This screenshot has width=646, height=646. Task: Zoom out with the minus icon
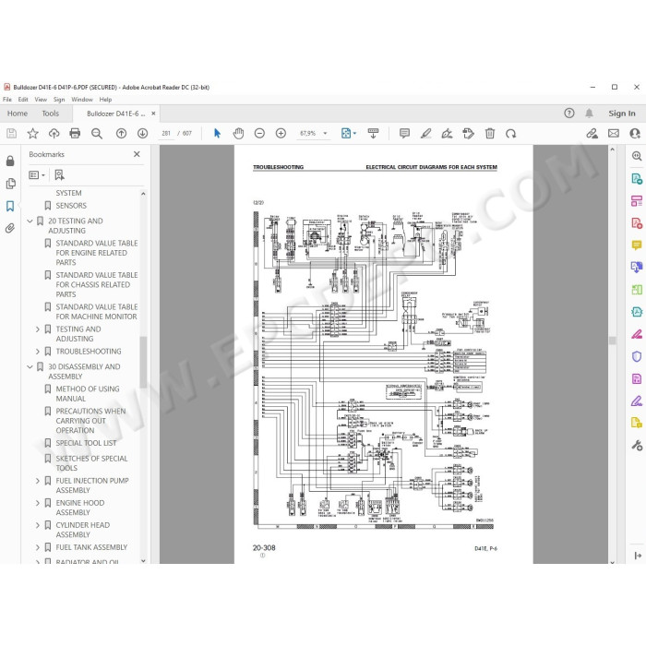pyautogui.click(x=259, y=134)
